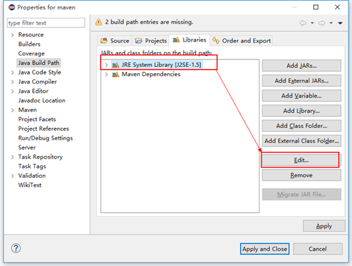Click the Remove button
Image resolution: width=352 pixels, height=266 pixels.
pyautogui.click(x=301, y=175)
